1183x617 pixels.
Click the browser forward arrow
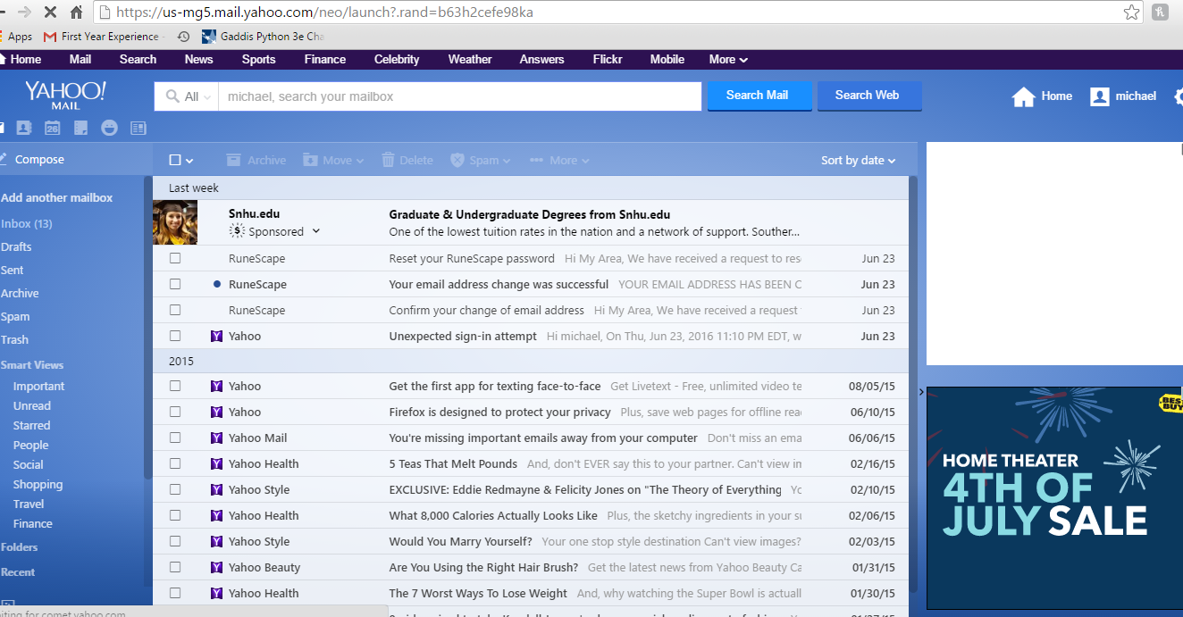[x=24, y=13]
